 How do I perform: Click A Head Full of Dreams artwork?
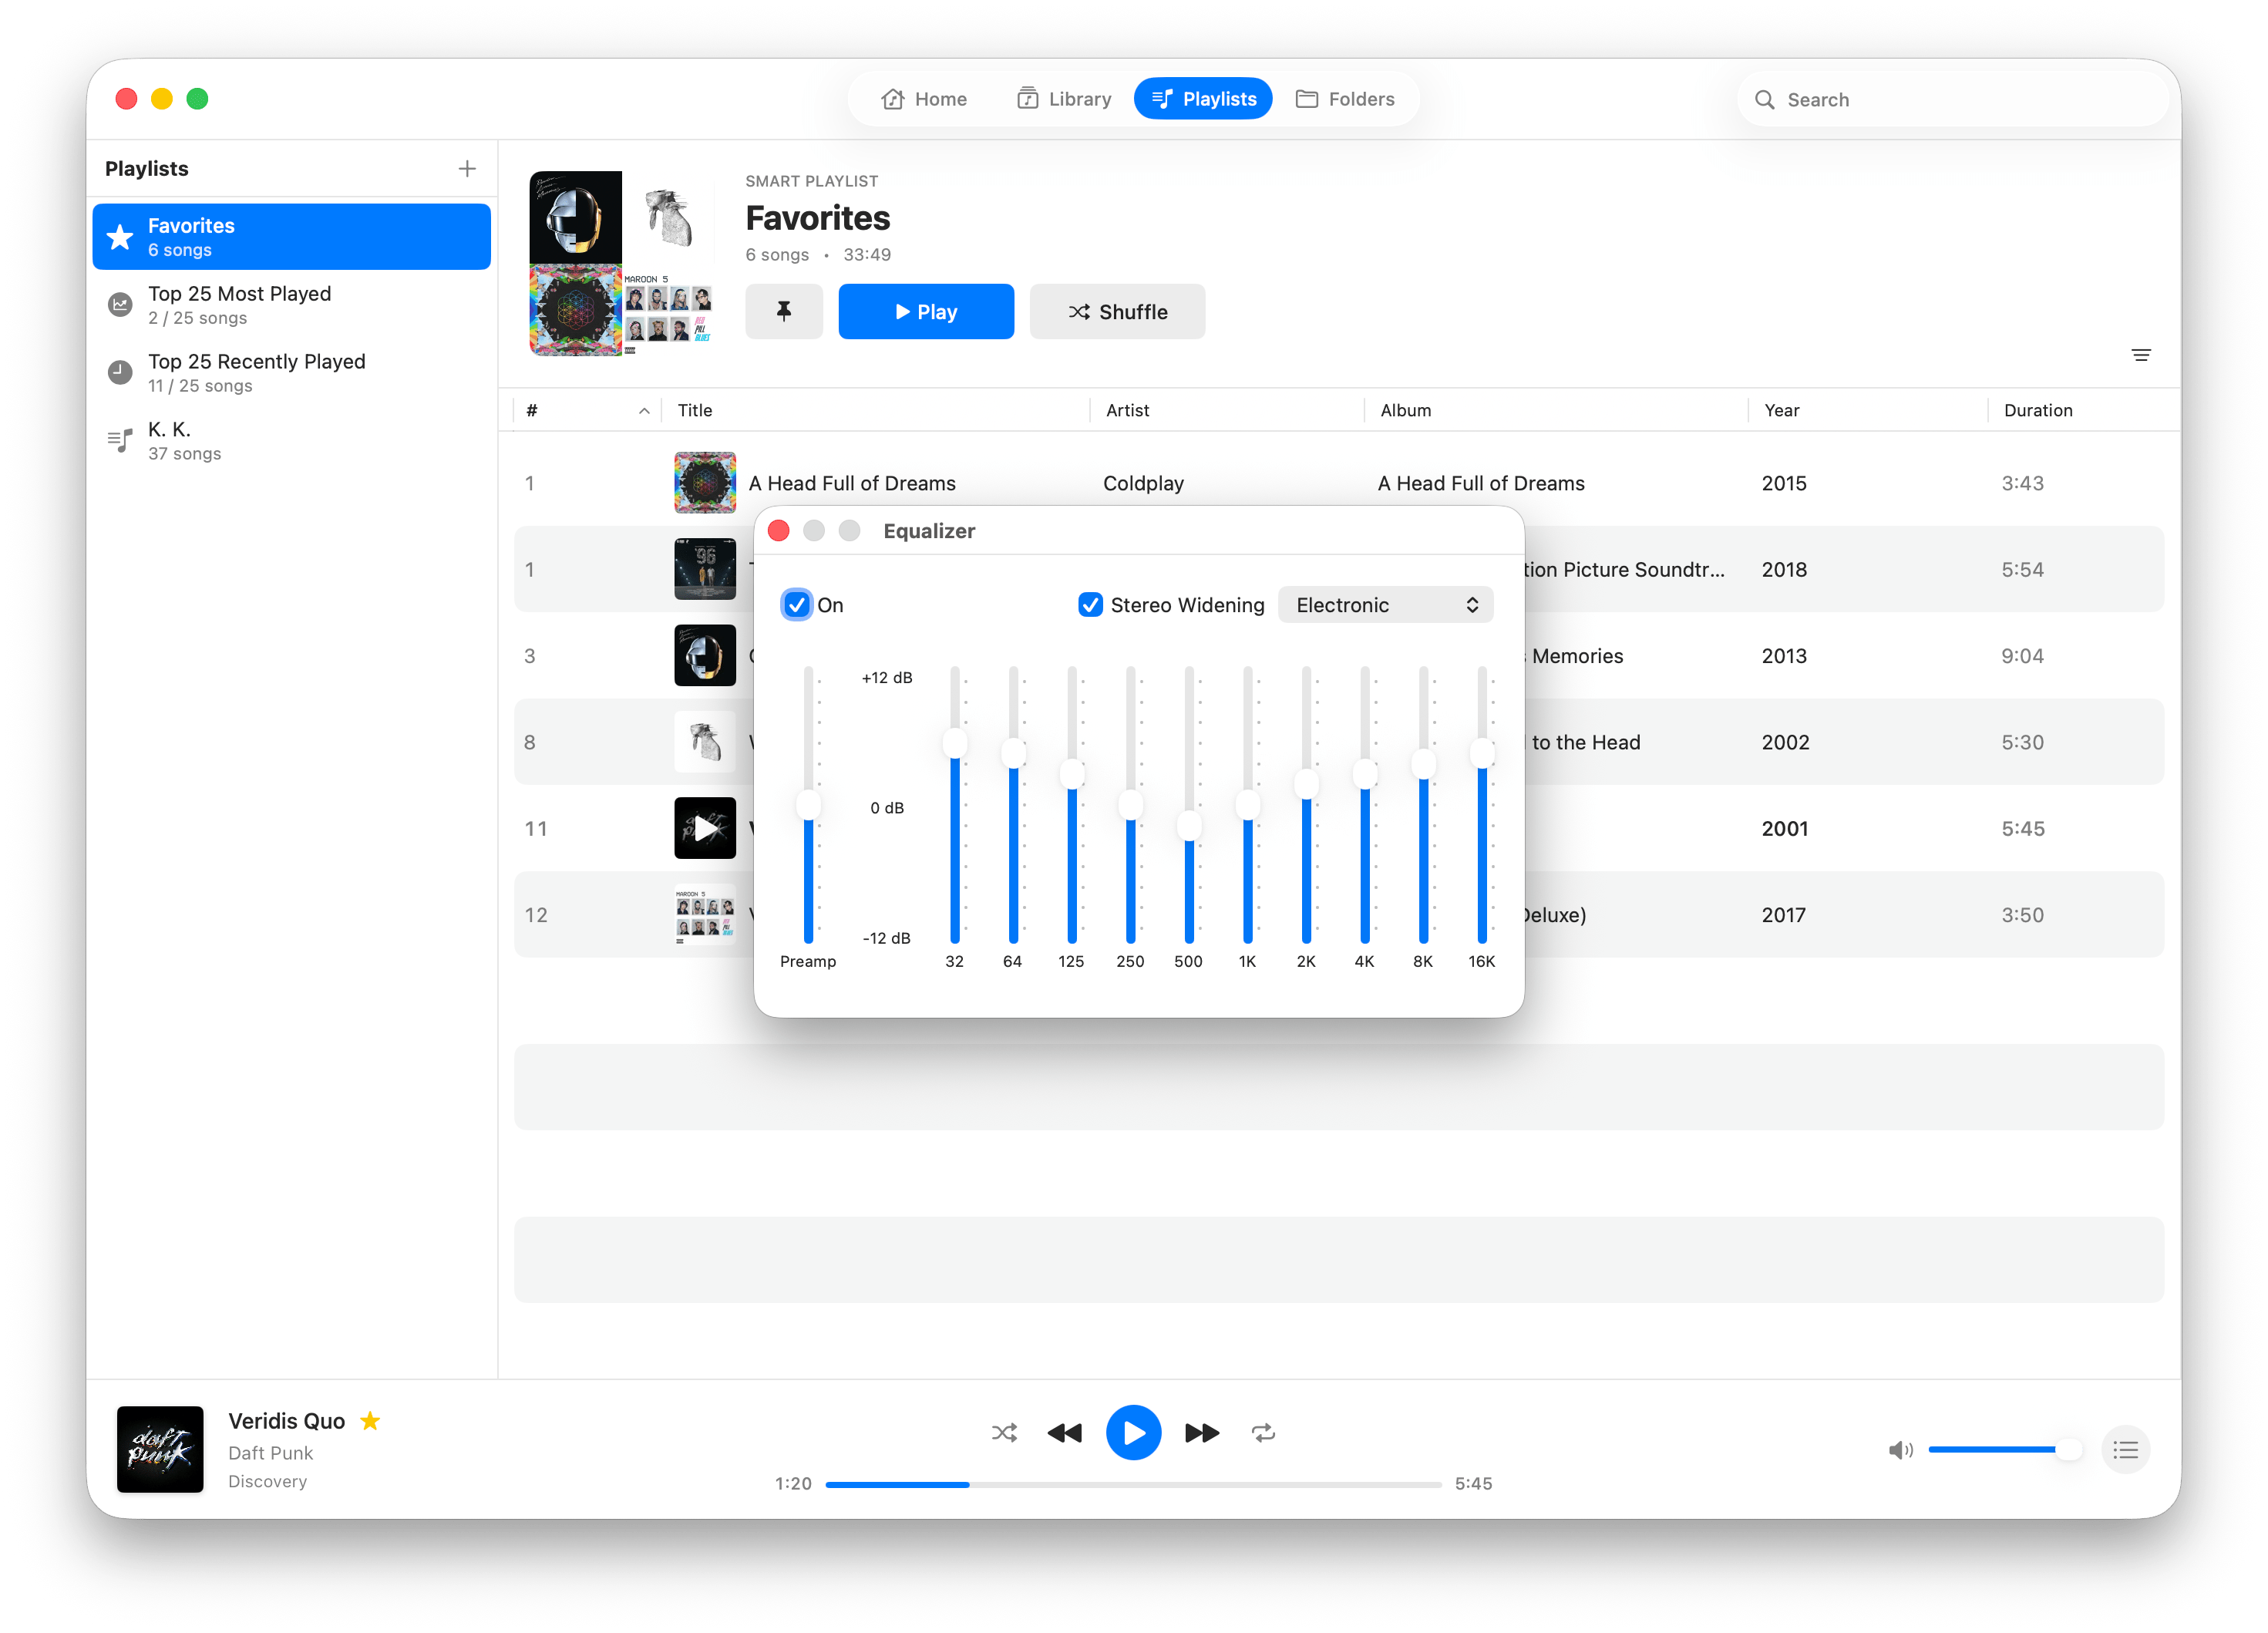[705, 483]
